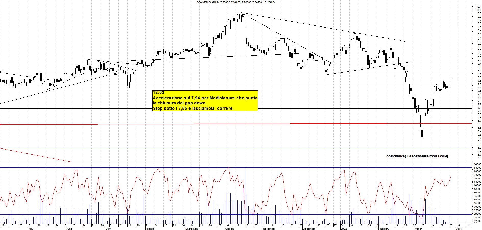Click the 5.9 price axis label
Viewport: 482px width, 230px height.
point(479,148)
